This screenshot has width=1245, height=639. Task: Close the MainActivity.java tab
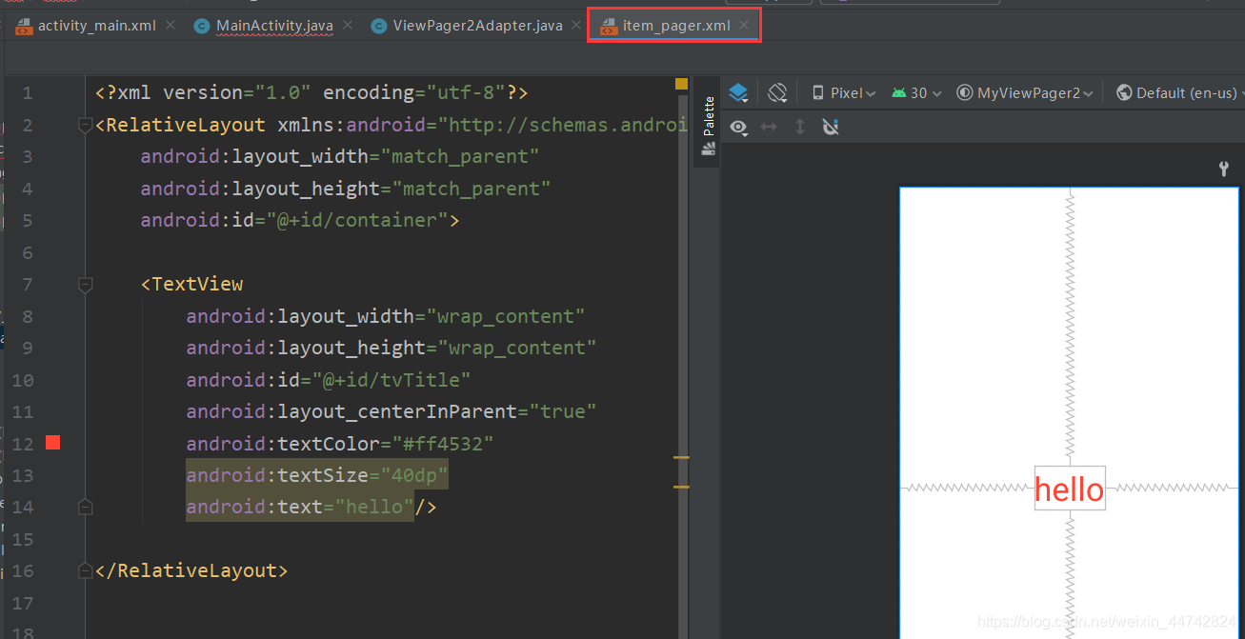click(x=347, y=25)
